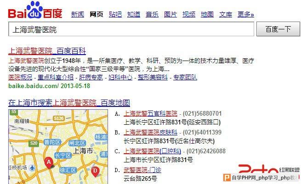Click the 上海市 city label on map
This screenshot has width=301, height=184.
tap(83, 151)
